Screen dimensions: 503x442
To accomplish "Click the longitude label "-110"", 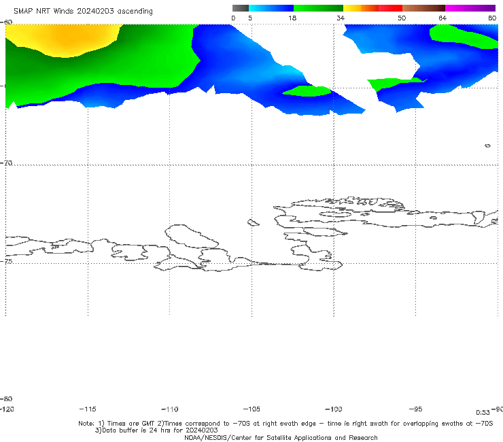I will pyautogui.click(x=170, y=409).
